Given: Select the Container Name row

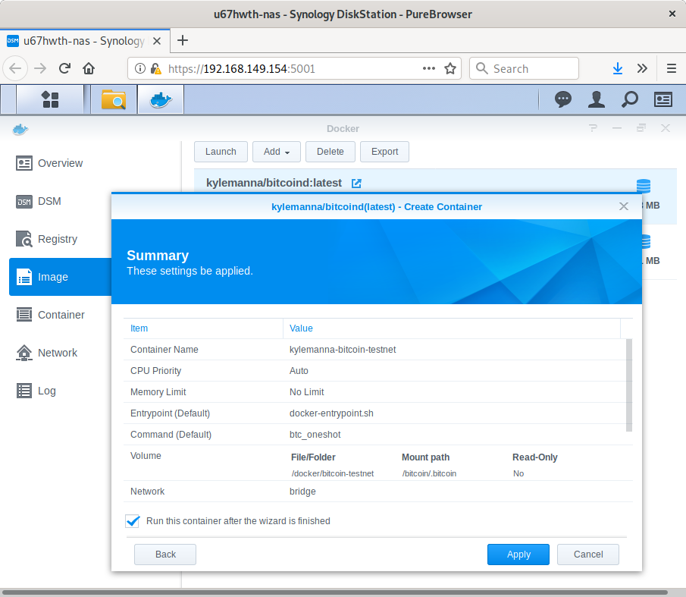Looking at the screenshot, I should pyautogui.click(x=378, y=349).
